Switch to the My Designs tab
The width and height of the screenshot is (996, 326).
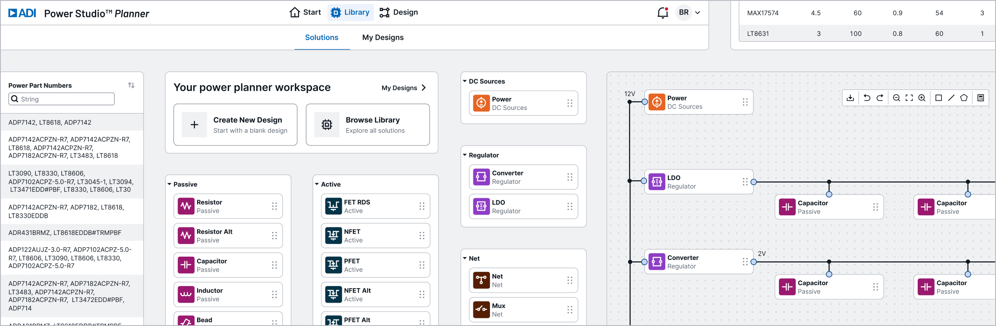[383, 37]
